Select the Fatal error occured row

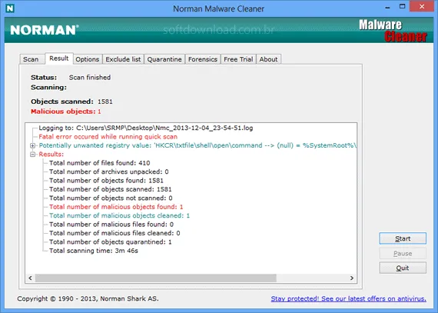[108, 137]
